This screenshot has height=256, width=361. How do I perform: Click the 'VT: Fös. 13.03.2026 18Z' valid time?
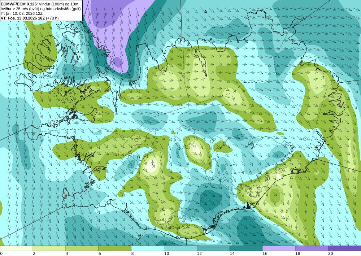(x=23, y=18)
